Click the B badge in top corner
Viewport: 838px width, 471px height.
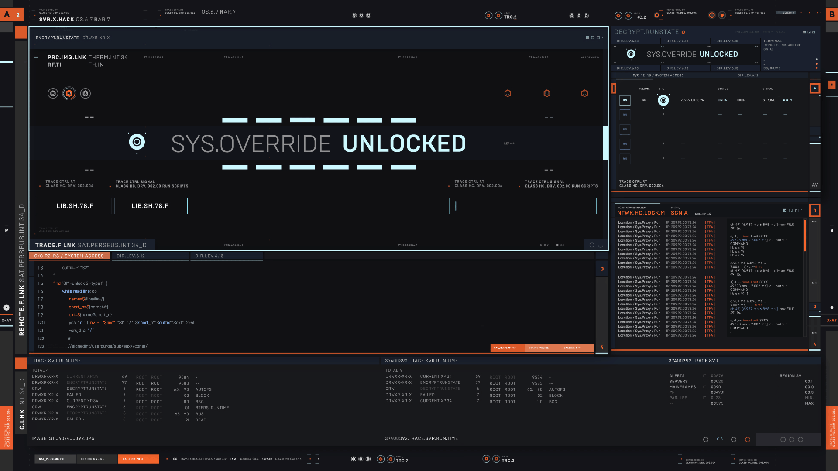pos(831,14)
